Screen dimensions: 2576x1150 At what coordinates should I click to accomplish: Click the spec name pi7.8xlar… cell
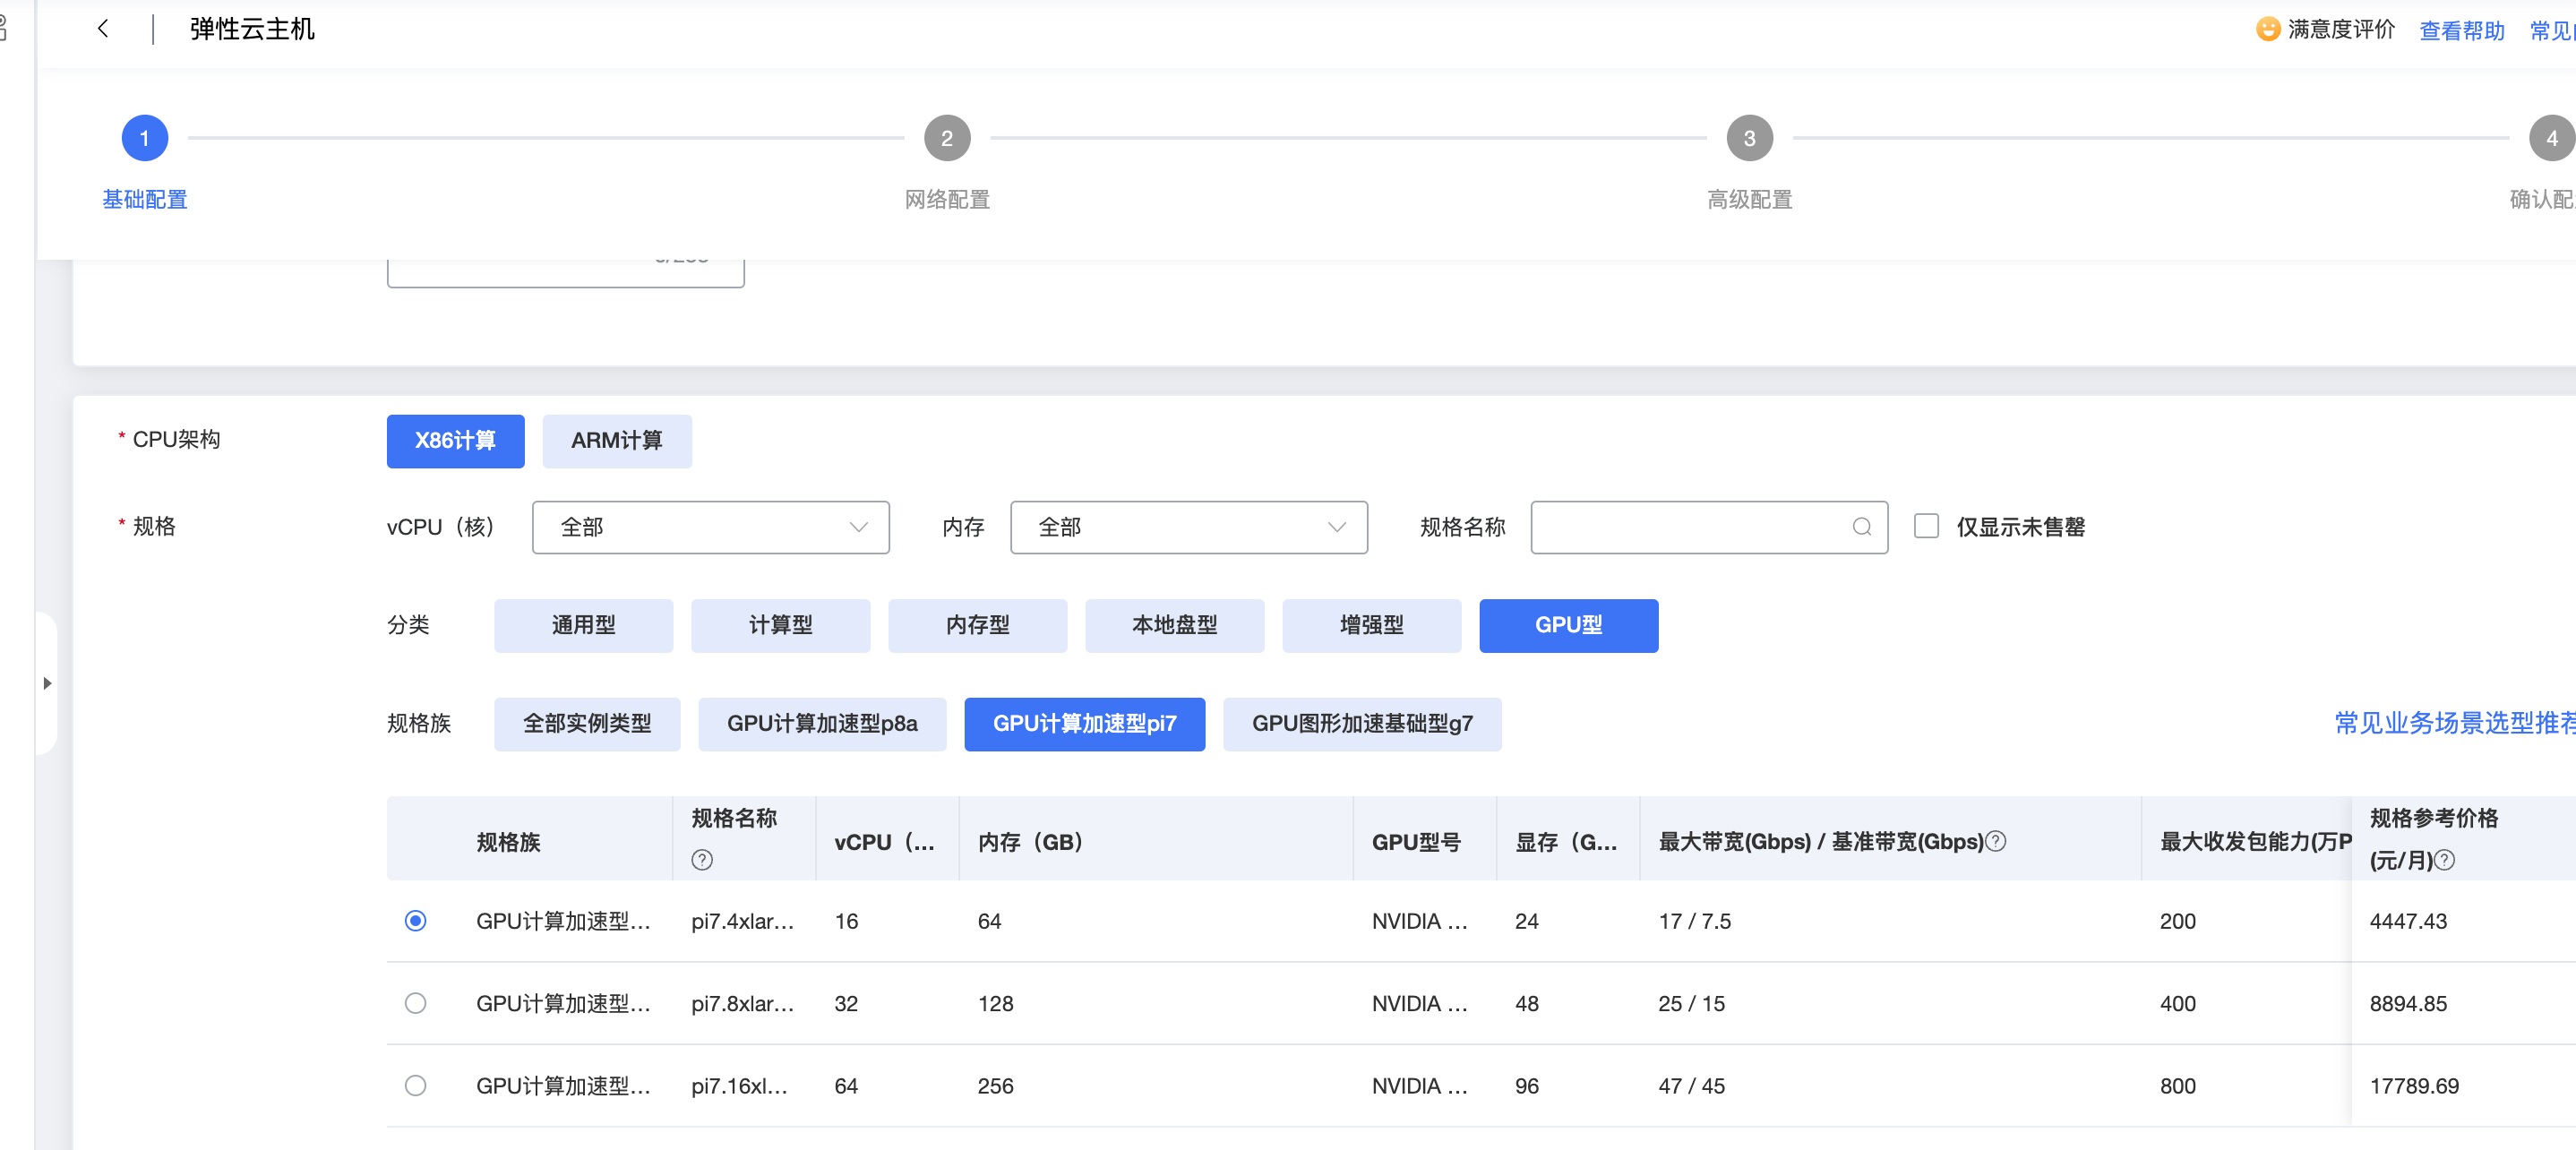(742, 1003)
